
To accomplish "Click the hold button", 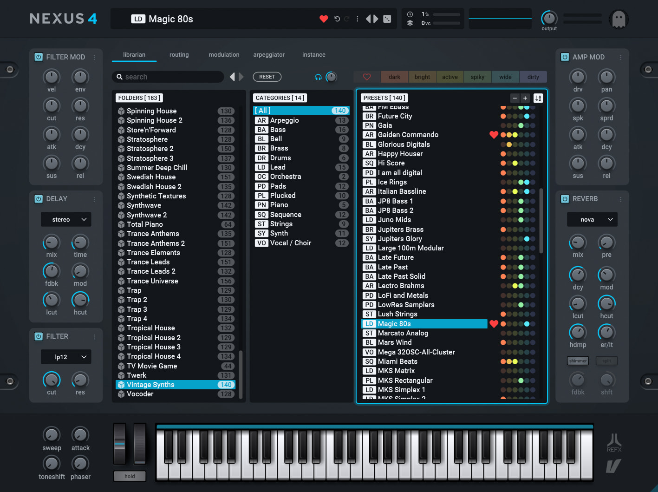I will point(130,476).
